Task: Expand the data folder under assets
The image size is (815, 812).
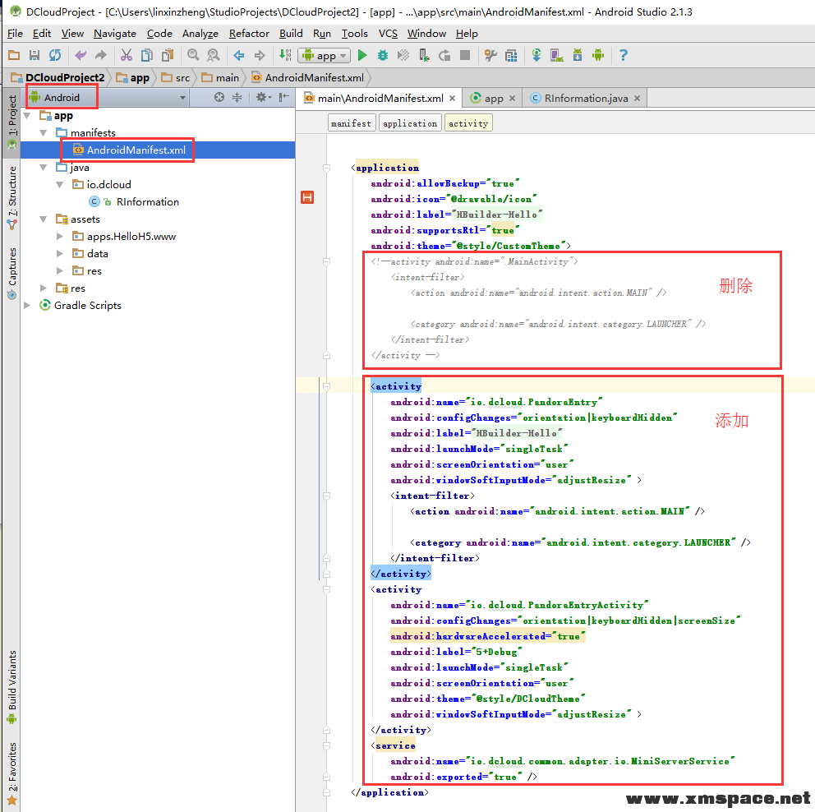Action: coord(60,253)
